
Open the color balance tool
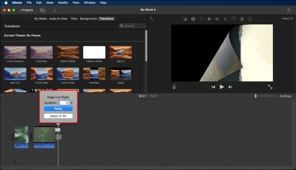(x=185, y=19)
